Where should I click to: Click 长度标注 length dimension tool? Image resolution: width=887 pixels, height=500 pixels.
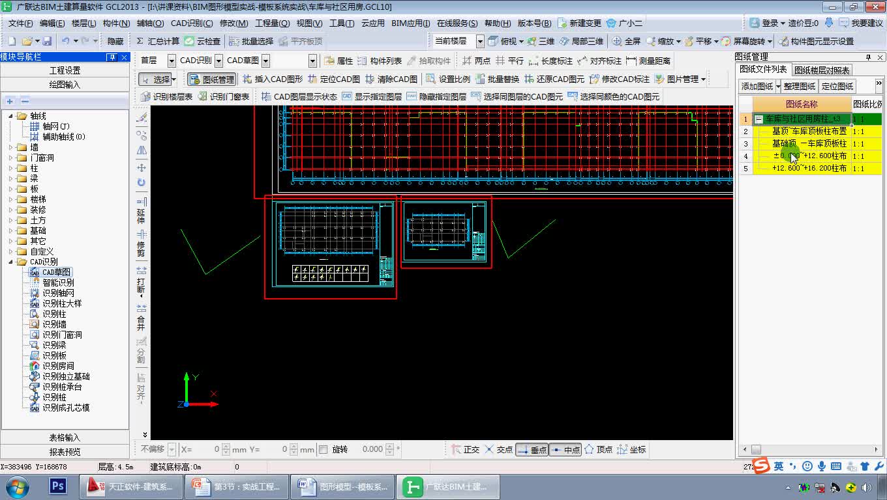pyautogui.click(x=550, y=61)
